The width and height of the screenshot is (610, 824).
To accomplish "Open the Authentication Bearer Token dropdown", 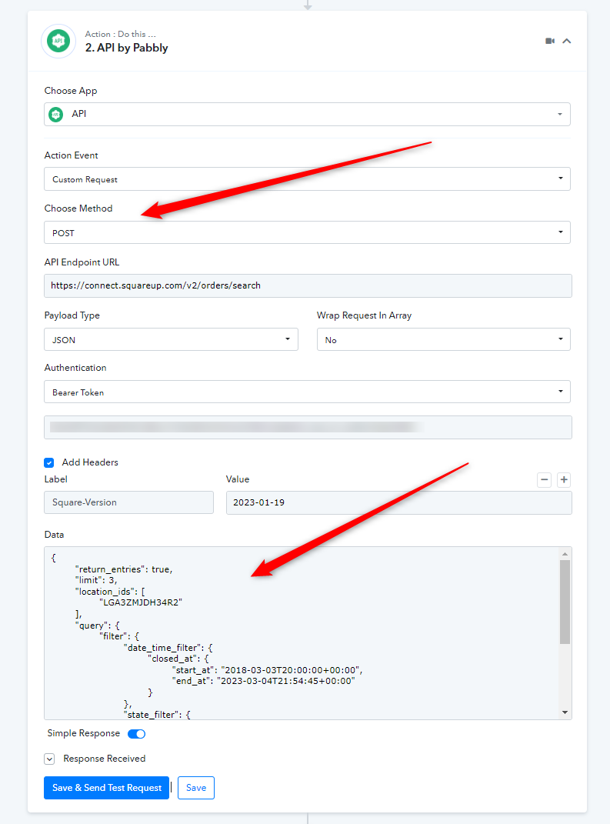I will (x=308, y=392).
